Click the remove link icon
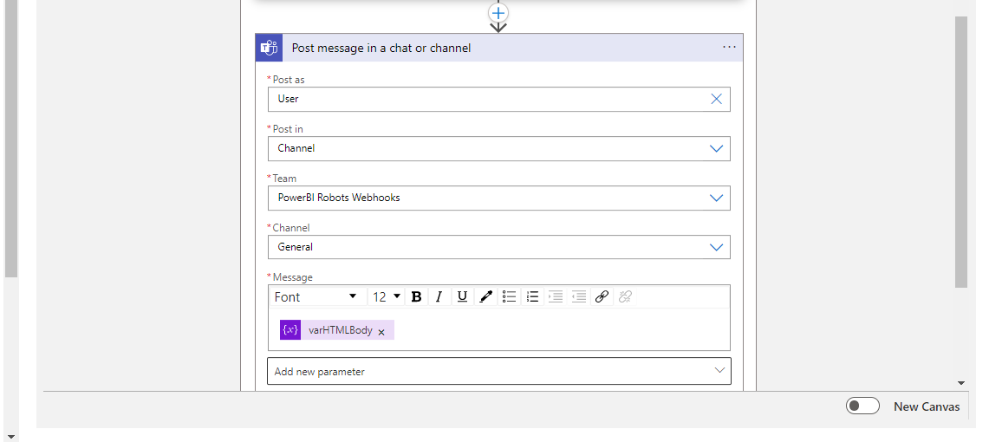Viewport: 989px width, 442px height. click(625, 296)
